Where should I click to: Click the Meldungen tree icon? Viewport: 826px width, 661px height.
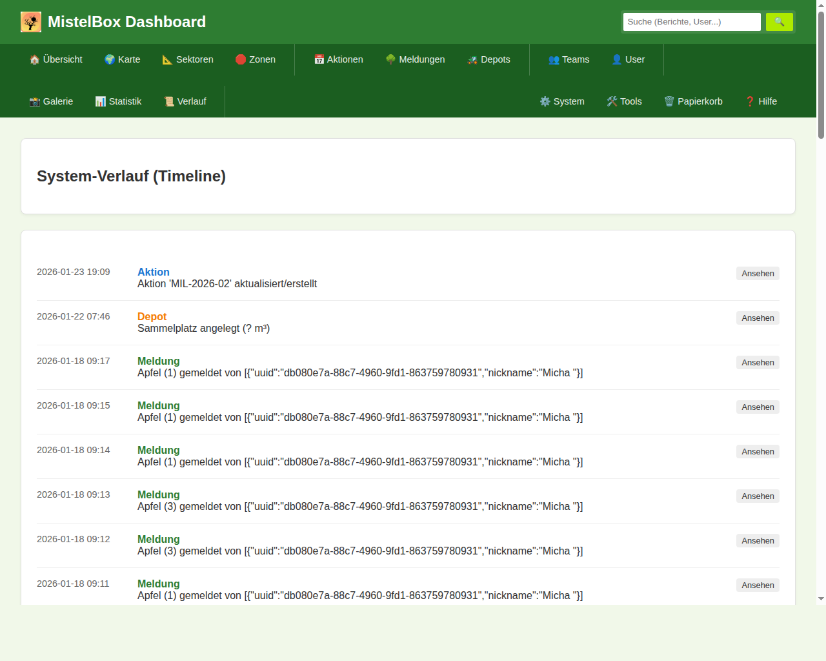tap(390, 59)
